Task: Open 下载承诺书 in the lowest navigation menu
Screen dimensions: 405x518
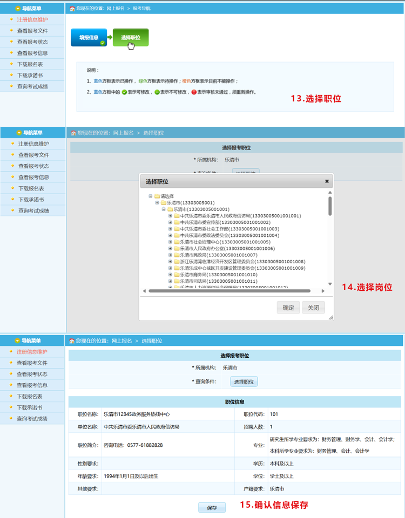Action: [30, 407]
